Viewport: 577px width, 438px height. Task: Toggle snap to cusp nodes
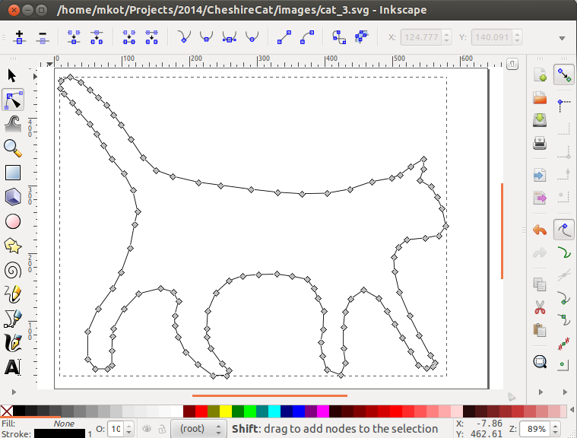coord(564,298)
